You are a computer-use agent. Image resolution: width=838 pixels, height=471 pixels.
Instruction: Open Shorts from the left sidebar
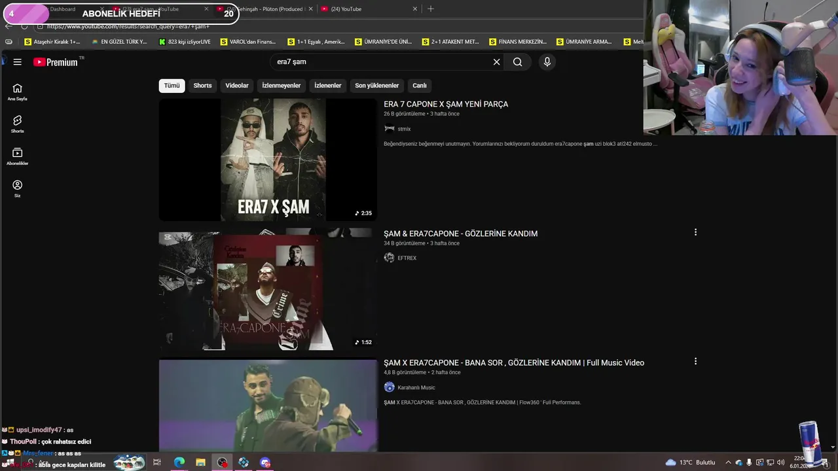pos(17,124)
